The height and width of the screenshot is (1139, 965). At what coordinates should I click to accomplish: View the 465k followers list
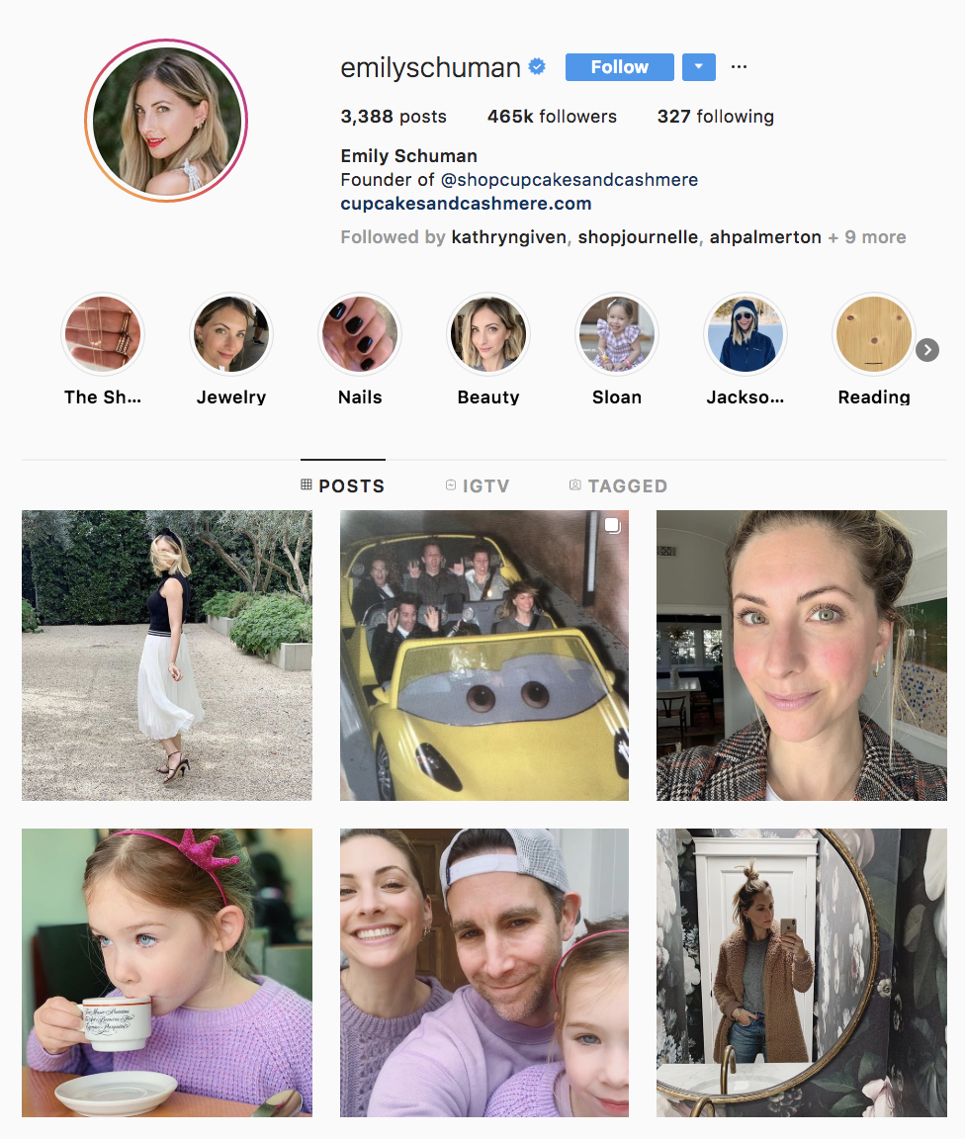(552, 117)
